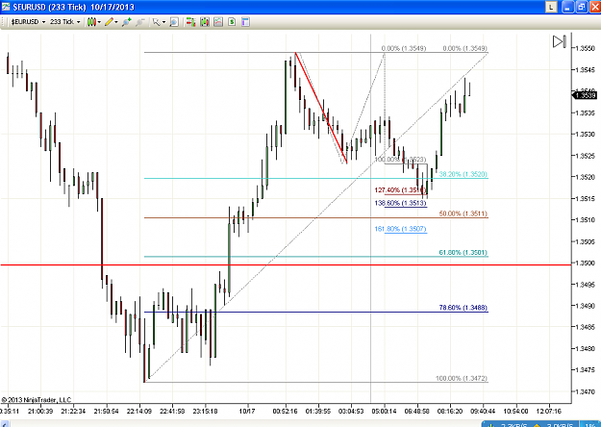Open the chart trader icon
601x427 pixels.
pyautogui.click(x=190, y=22)
